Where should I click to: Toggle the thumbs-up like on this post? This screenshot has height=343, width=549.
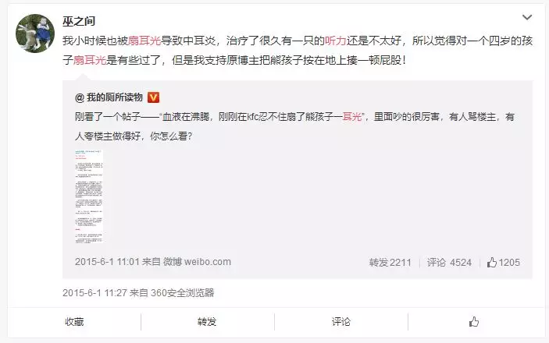click(x=474, y=322)
